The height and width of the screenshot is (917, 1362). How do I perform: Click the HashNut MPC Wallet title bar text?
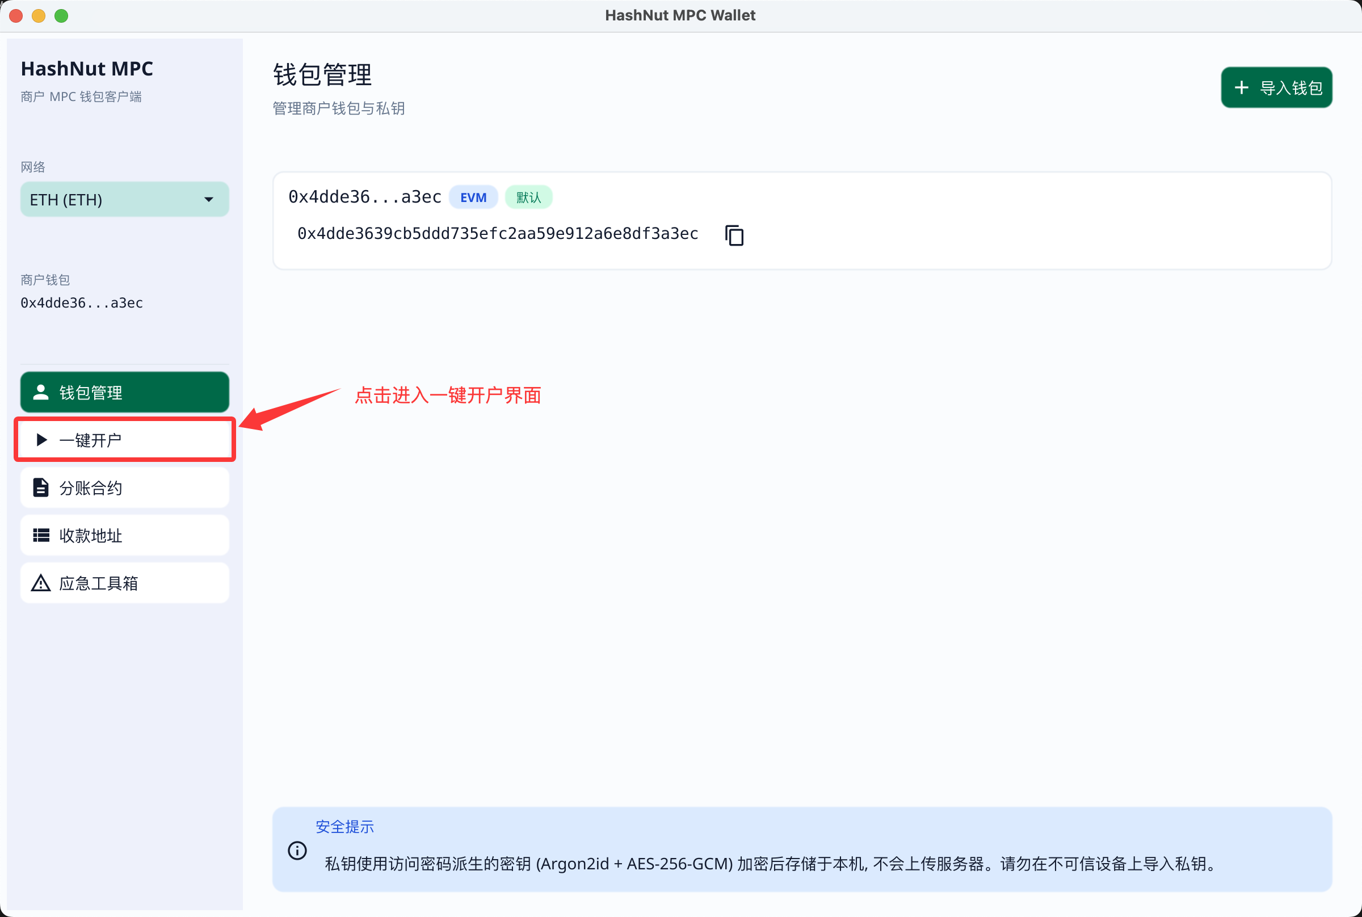pyautogui.click(x=680, y=15)
